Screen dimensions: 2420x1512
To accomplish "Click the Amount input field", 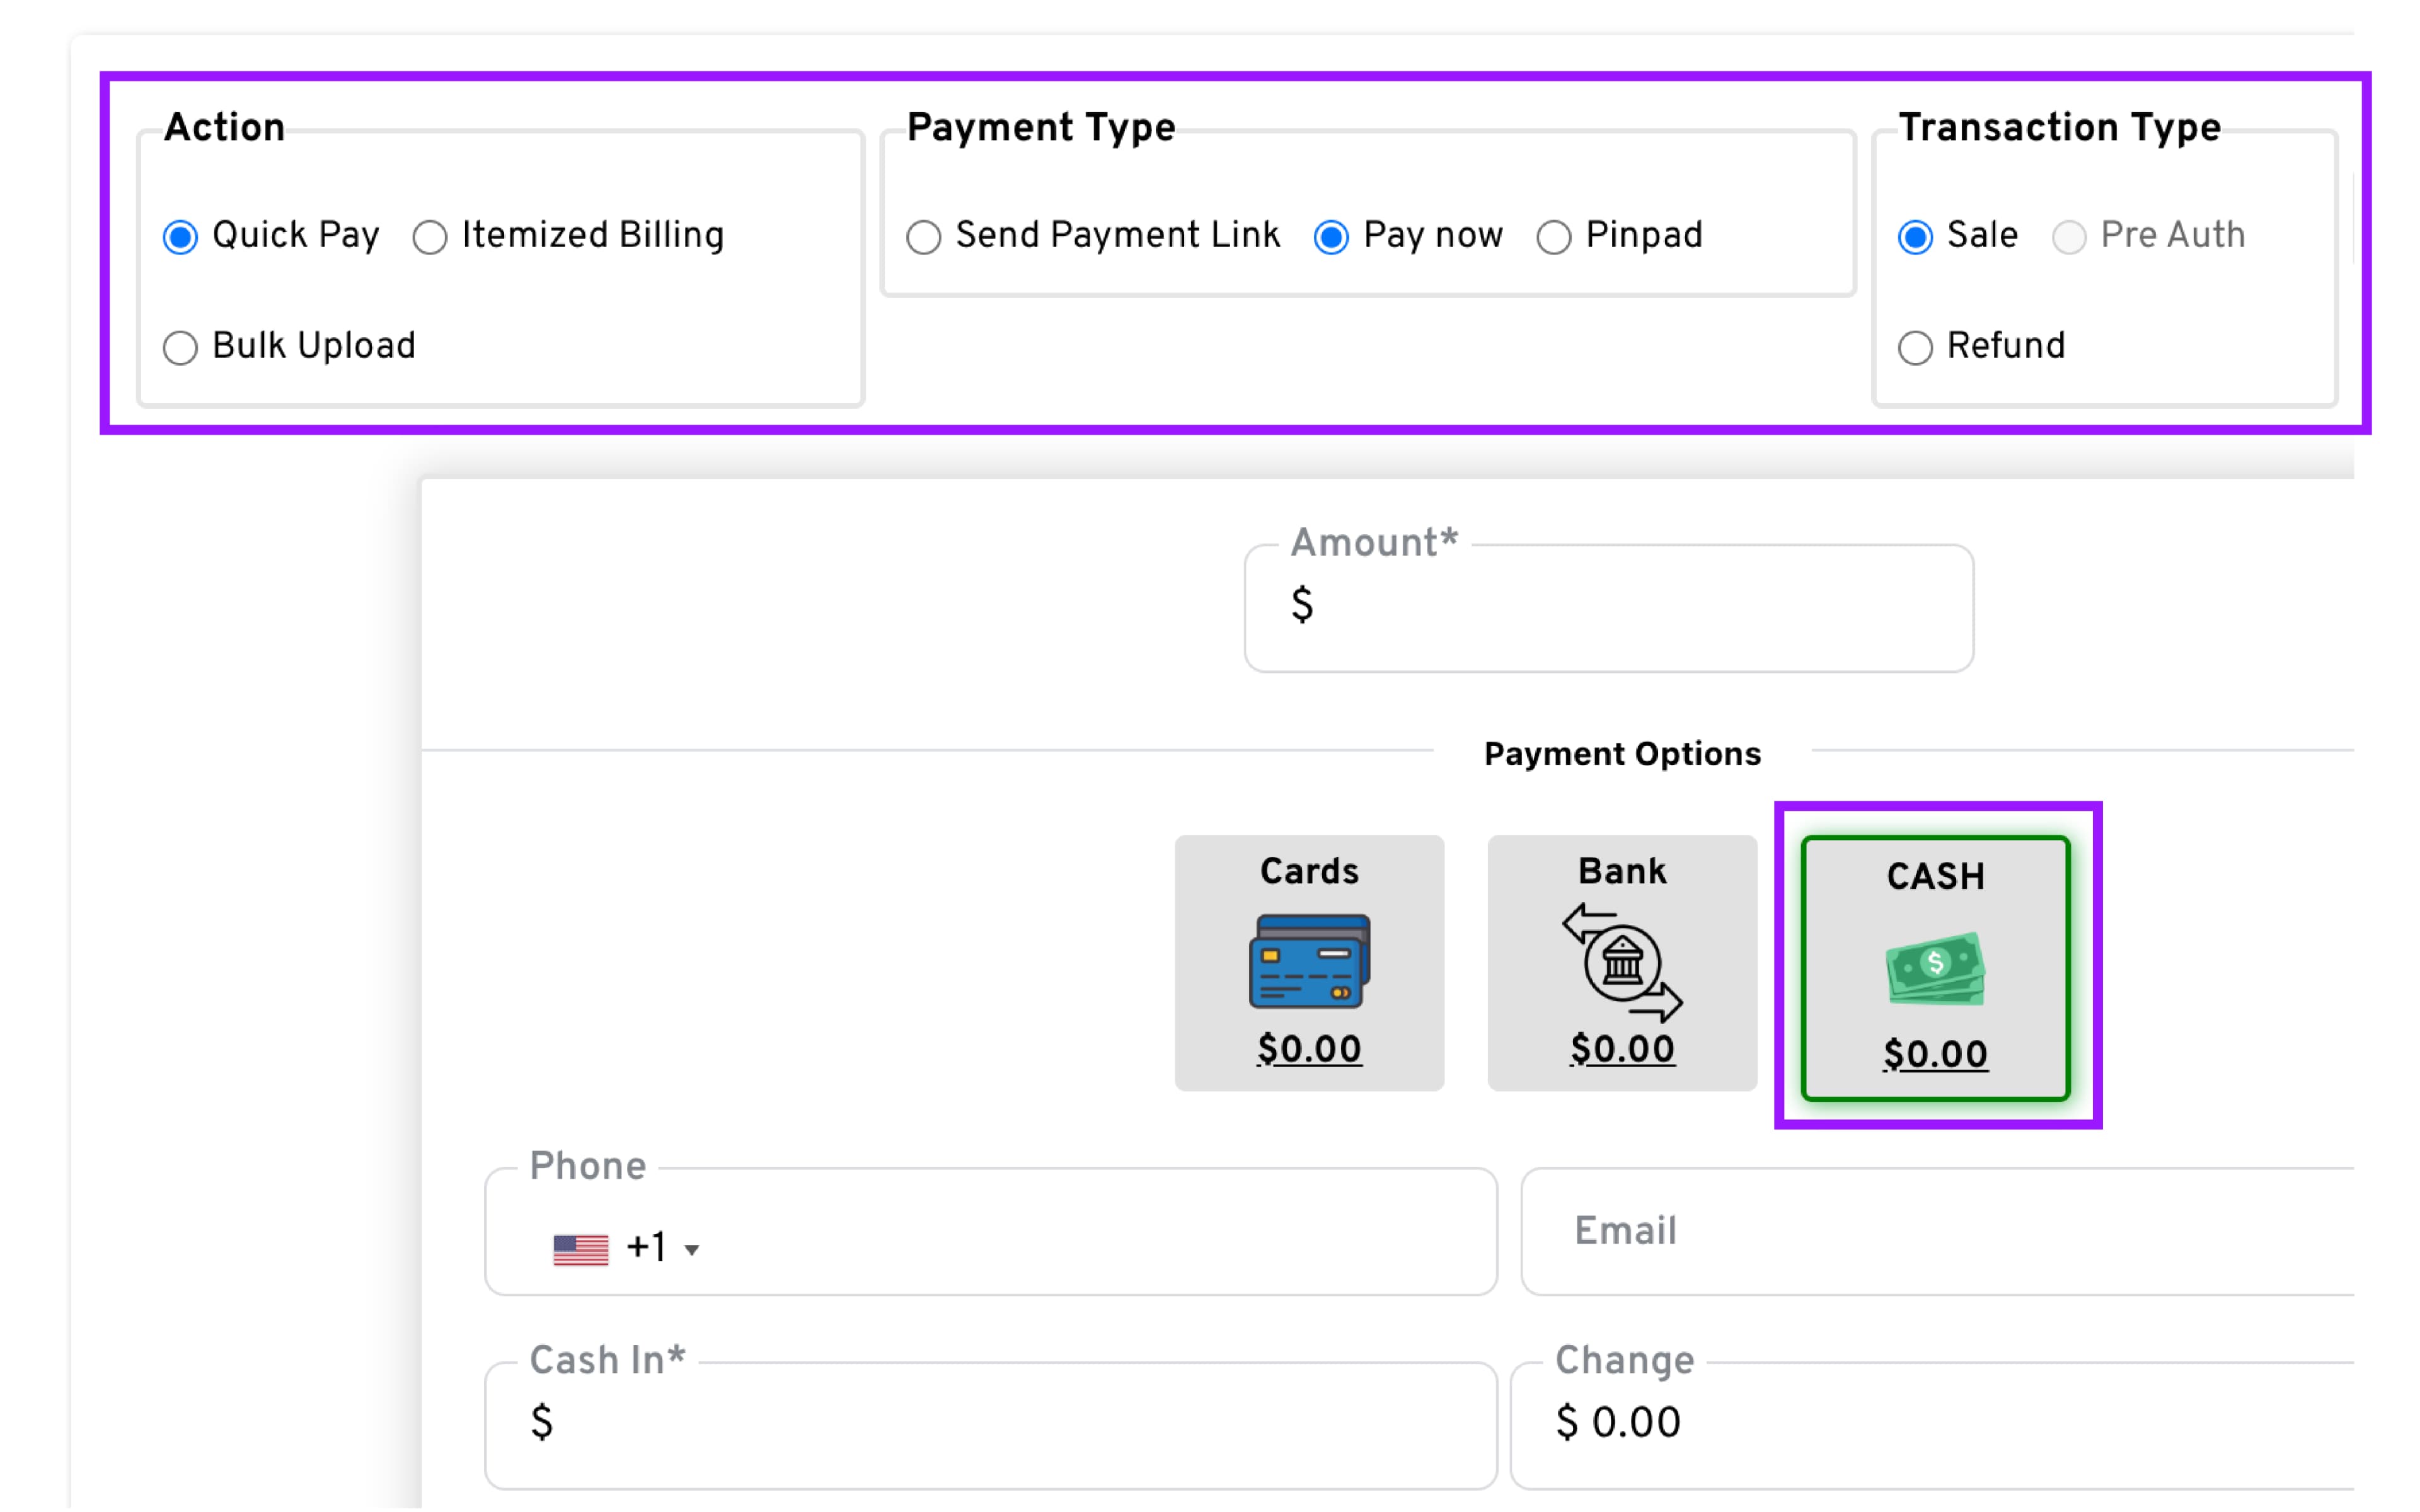I will pyautogui.click(x=1630, y=607).
